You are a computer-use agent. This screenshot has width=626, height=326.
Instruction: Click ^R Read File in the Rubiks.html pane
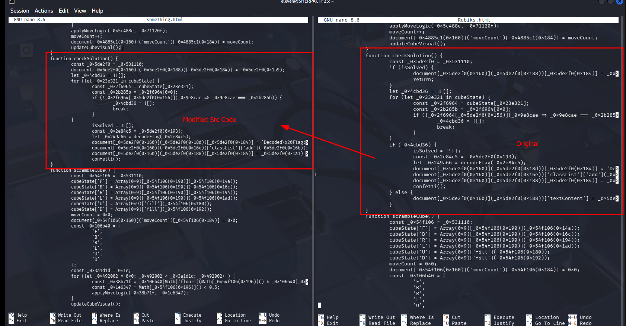[377, 323]
